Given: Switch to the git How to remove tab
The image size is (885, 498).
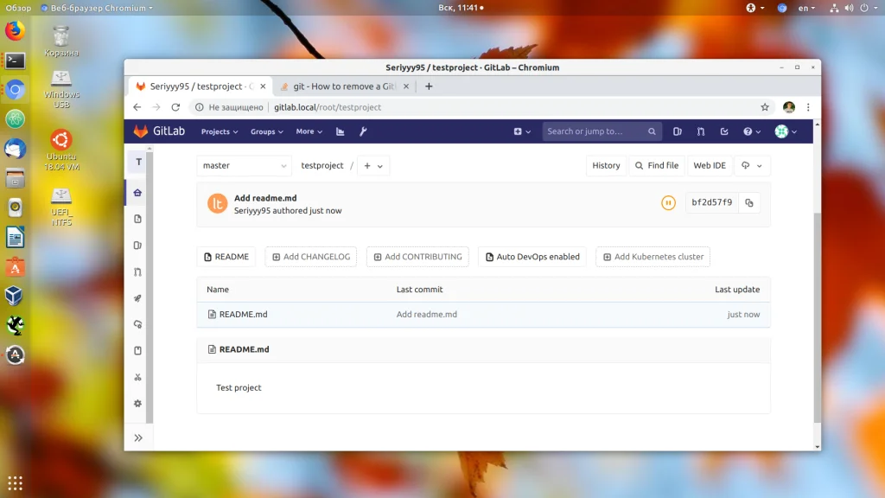Looking at the screenshot, I should 344,86.
